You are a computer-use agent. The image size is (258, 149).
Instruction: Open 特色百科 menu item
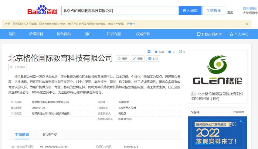(x=64, y=34)
